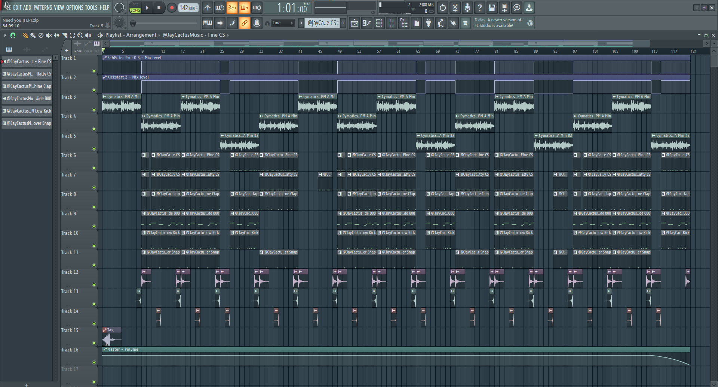Open the Mixer window

coord(392,23)
